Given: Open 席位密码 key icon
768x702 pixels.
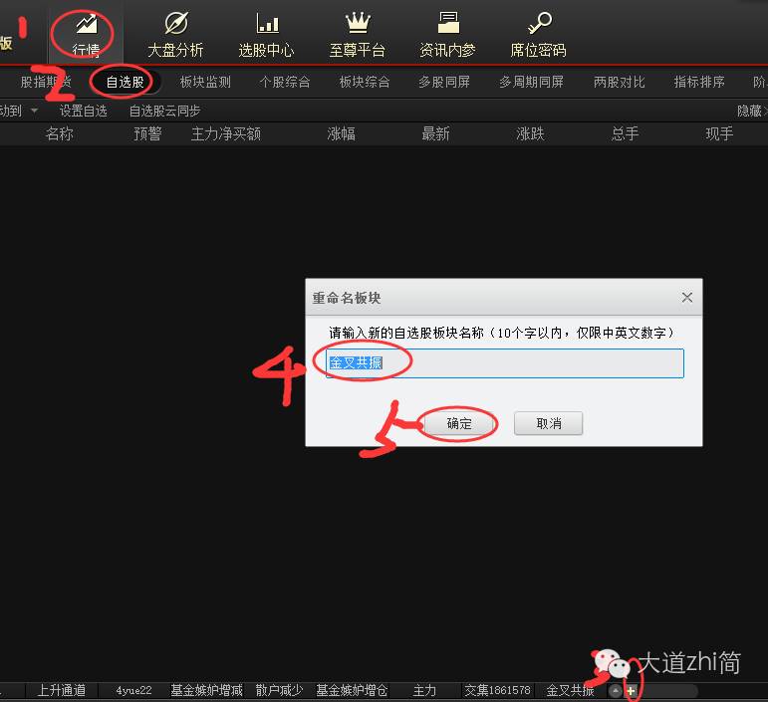Looking at the screenshot, I should (x=538, y=34).
